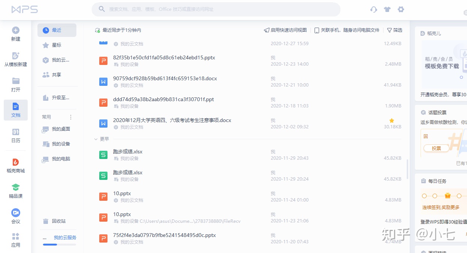Image resolution: width=467 pixels, height=253 pixels.
Task: Click 启用快速访问视图
Action: pos(285,30)
